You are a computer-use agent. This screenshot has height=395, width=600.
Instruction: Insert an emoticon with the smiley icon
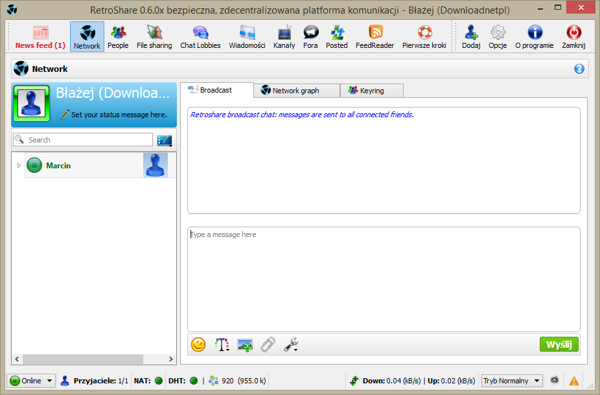[x=198, y=344]
